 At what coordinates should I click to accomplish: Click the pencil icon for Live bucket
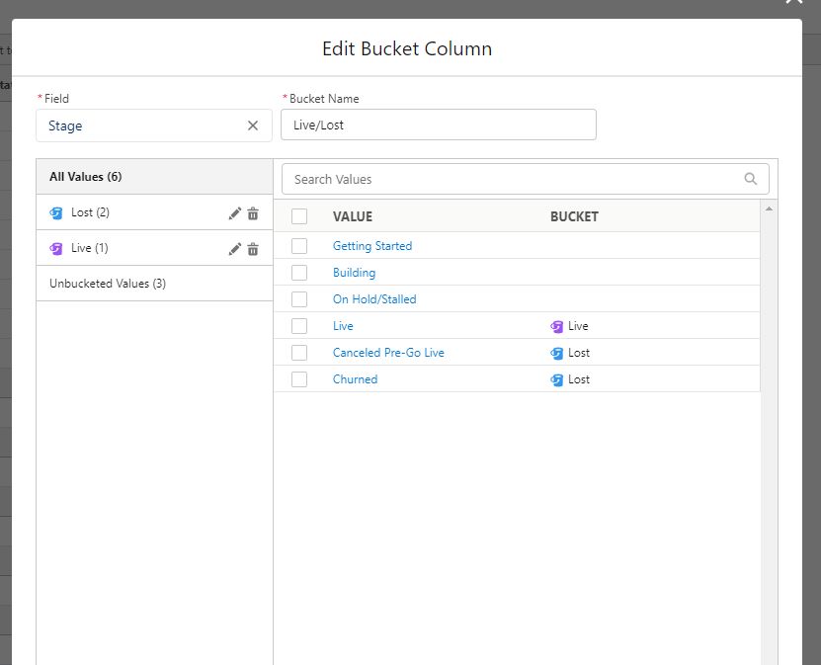click(x=235, y=248)
